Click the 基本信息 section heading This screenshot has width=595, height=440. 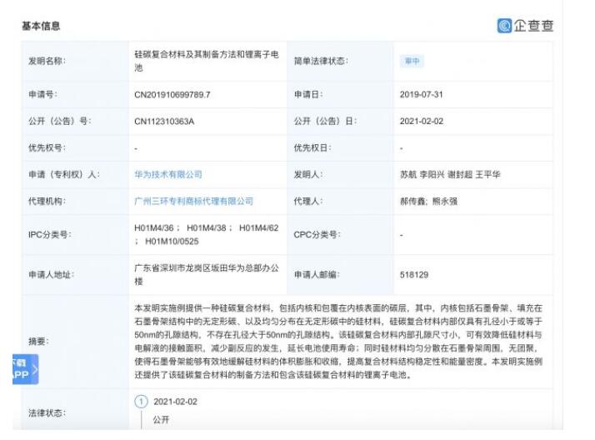41,26
